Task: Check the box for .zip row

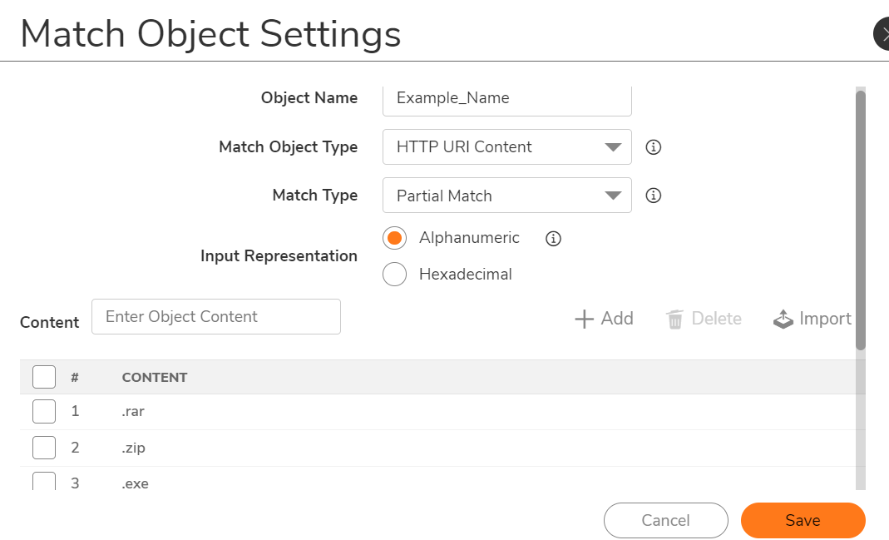Action: [44, 448]
